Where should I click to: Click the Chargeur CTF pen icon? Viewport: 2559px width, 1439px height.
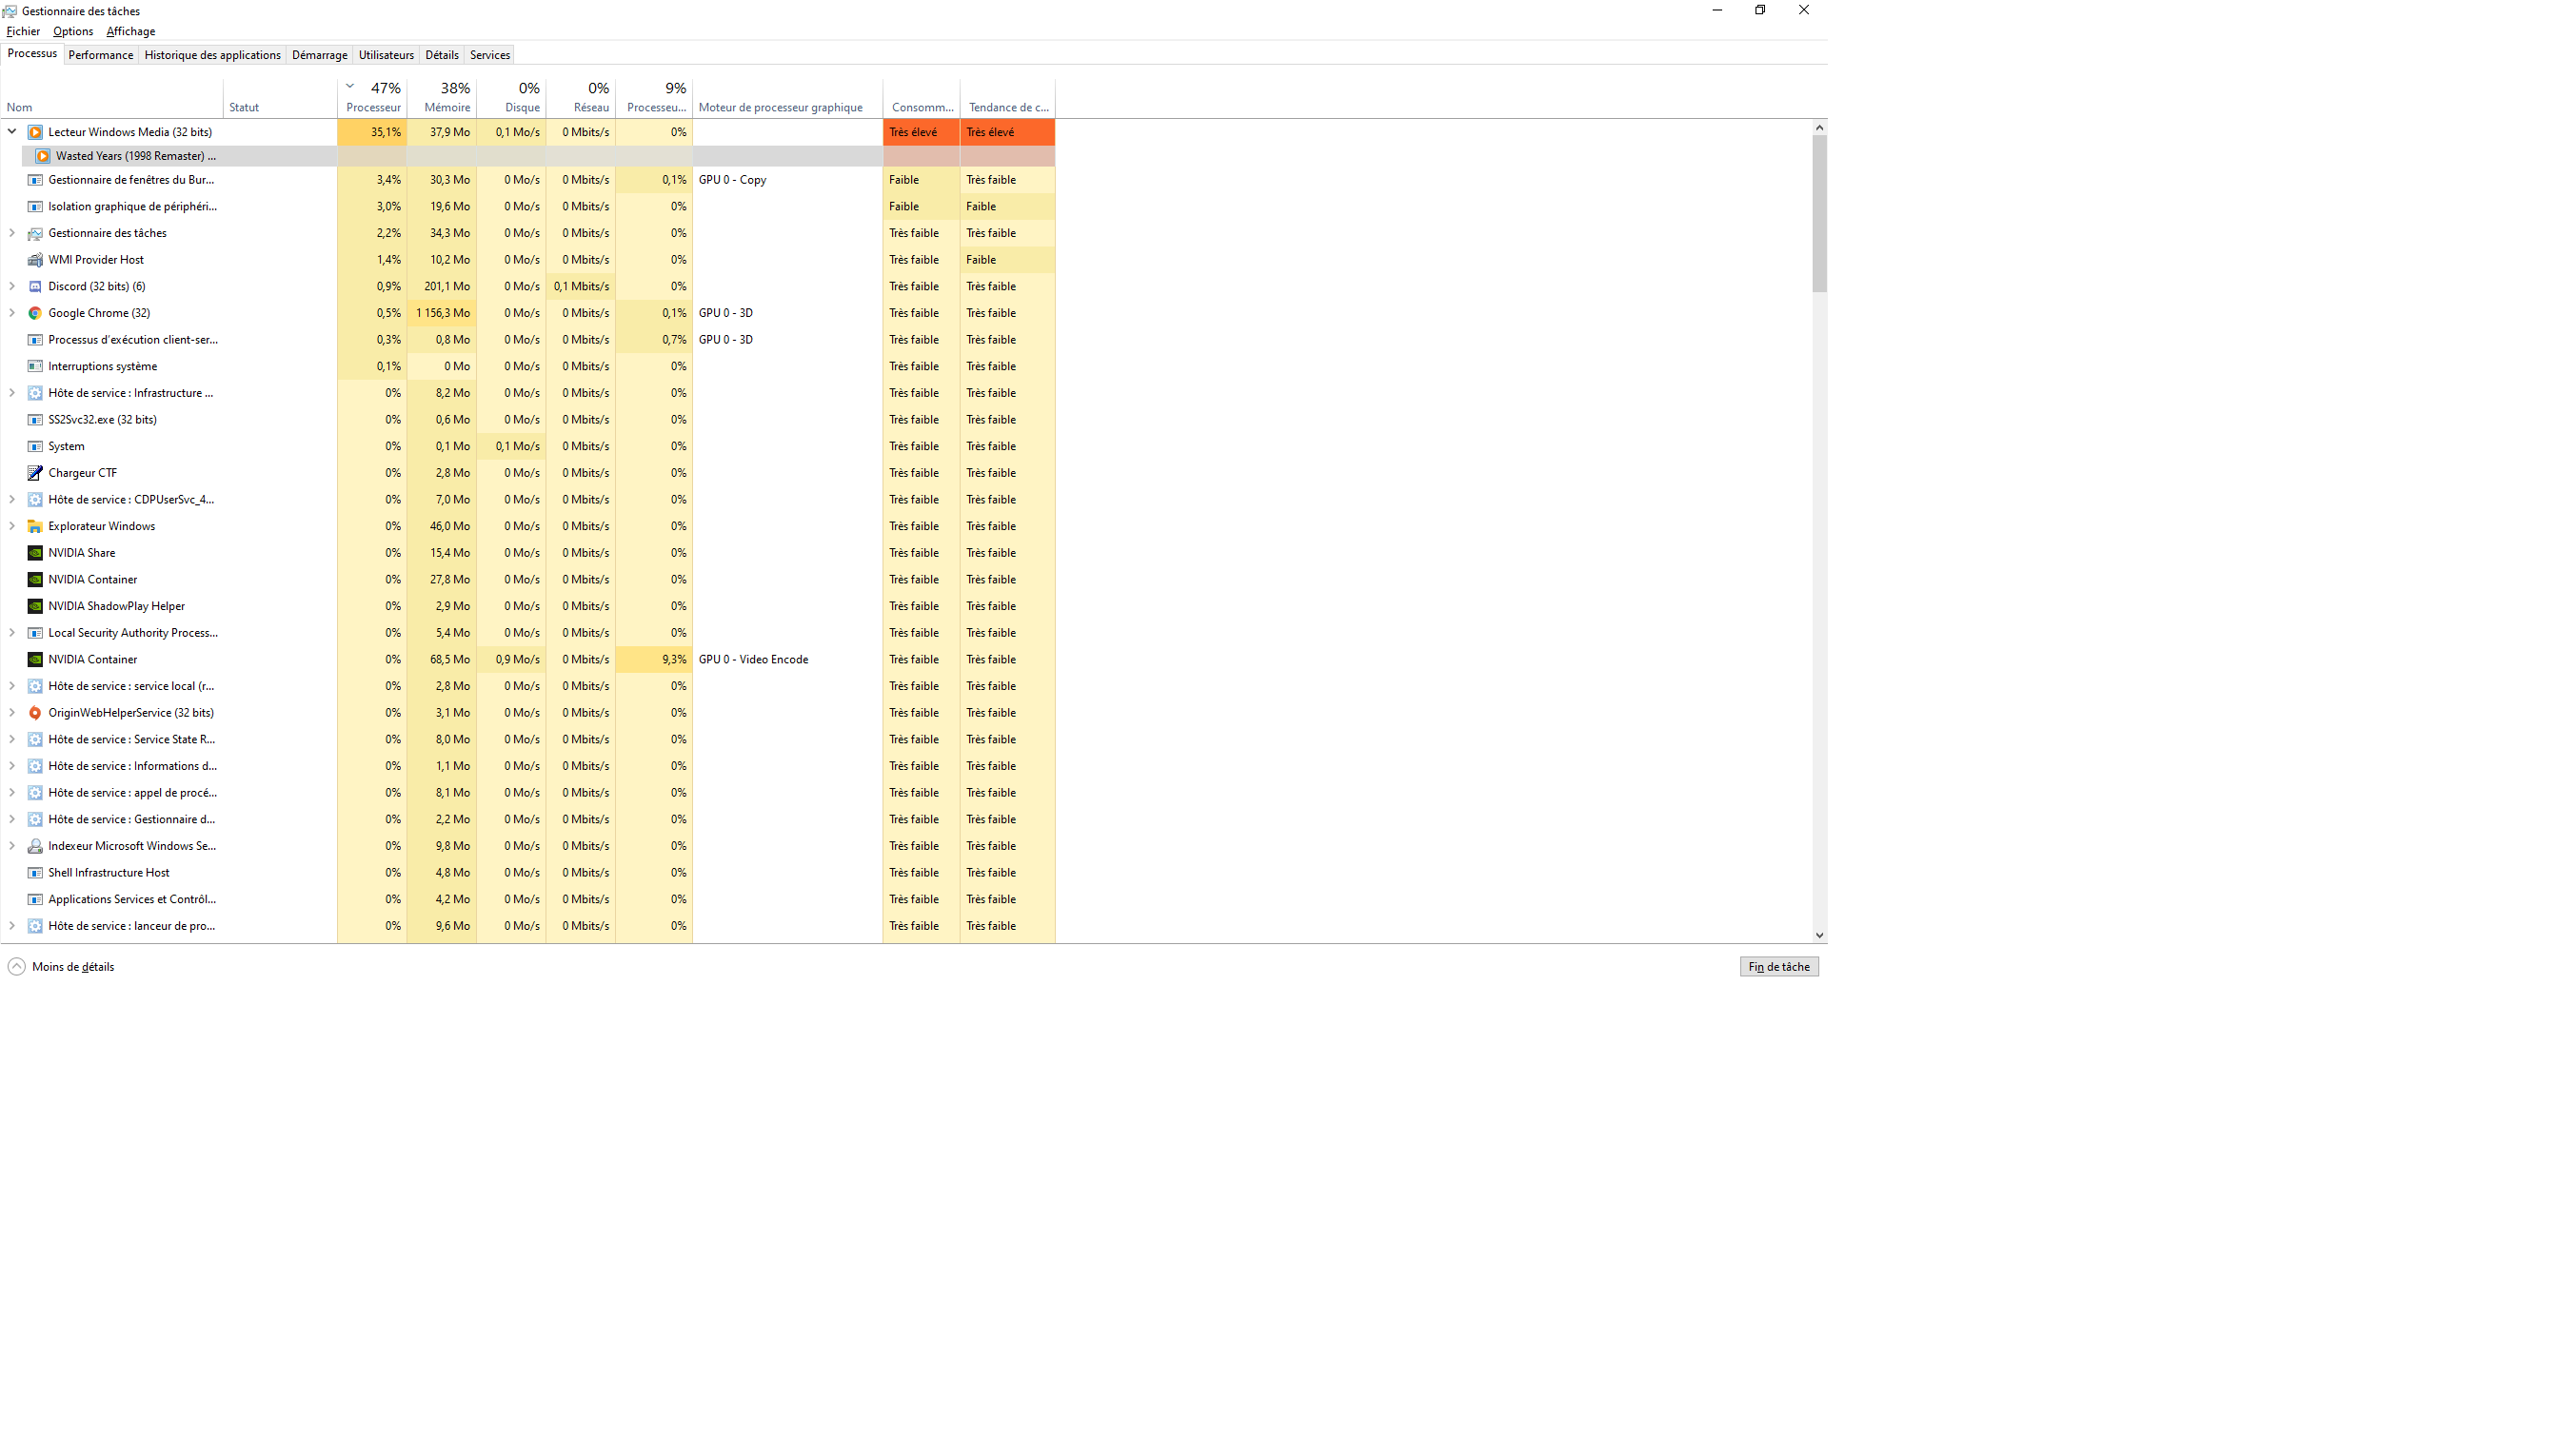coord(35,473)
